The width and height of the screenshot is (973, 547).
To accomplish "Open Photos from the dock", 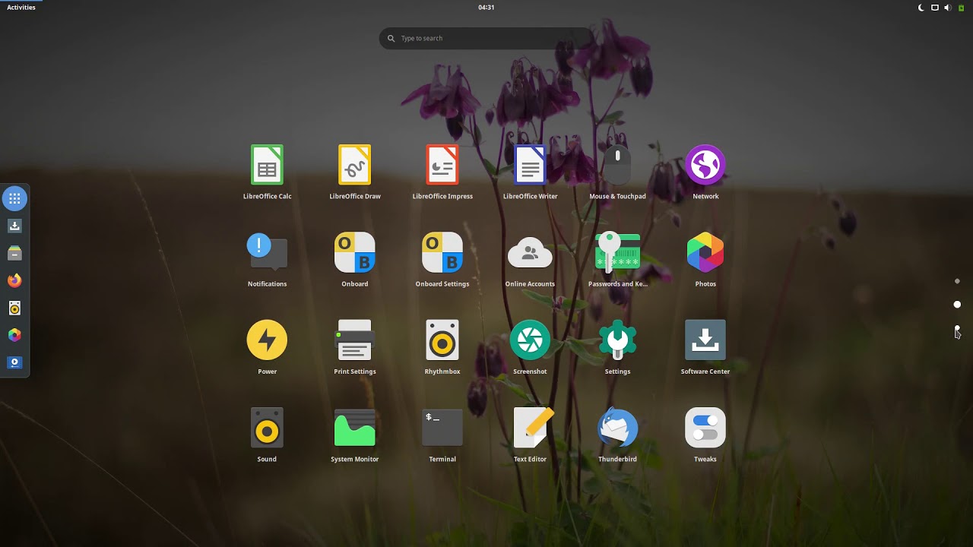I will coord(14,335).
